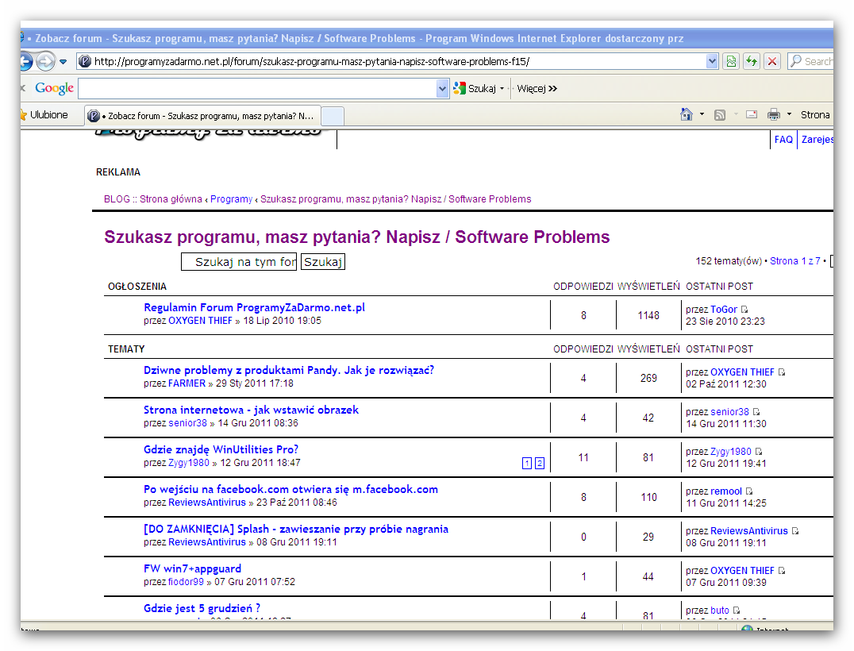854x651 pixels.
Task: Refresh the page with the green arrows icon
Action: tap(752, 62)
